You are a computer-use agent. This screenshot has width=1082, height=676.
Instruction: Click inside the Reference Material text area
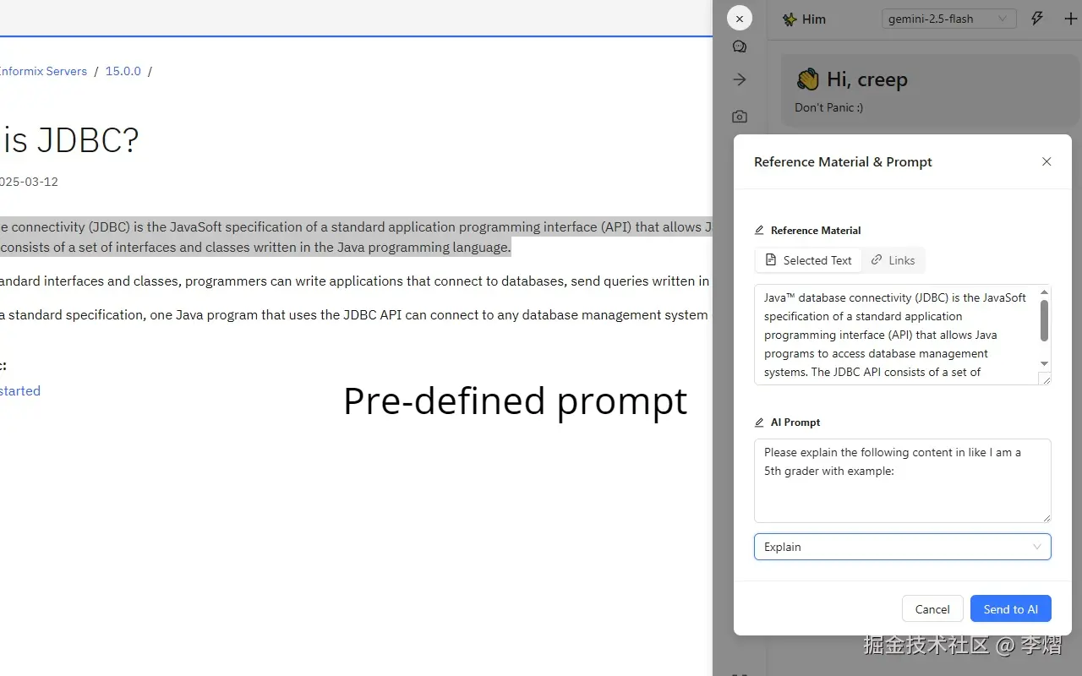click(896, 335)
